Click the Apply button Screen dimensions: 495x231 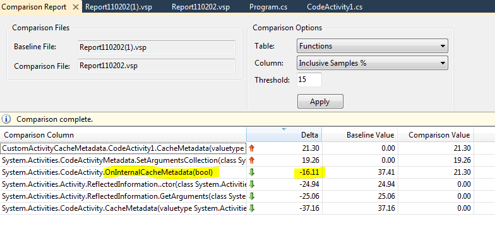(320, 102)
